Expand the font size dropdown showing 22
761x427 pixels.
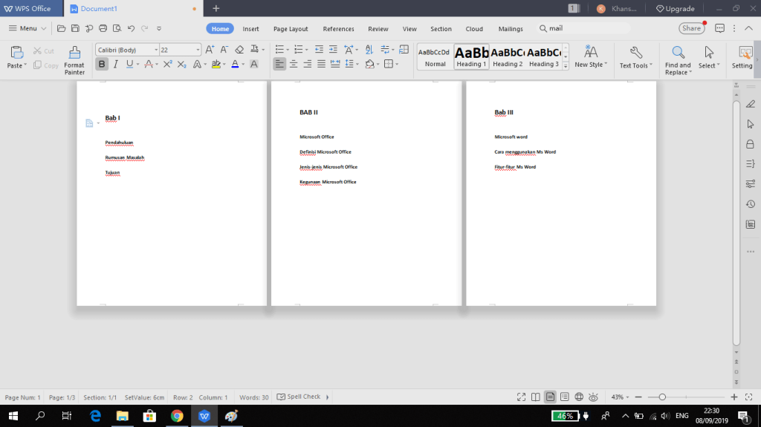[x=198, y=50]
